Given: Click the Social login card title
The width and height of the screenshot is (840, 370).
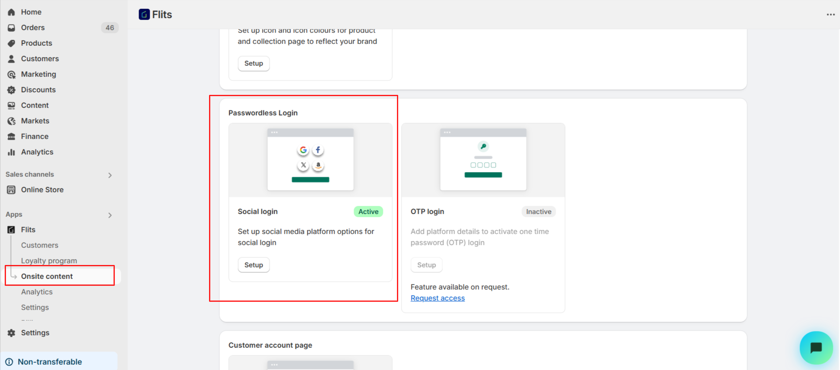Looking at the screenshot, I should coord(258,211).
